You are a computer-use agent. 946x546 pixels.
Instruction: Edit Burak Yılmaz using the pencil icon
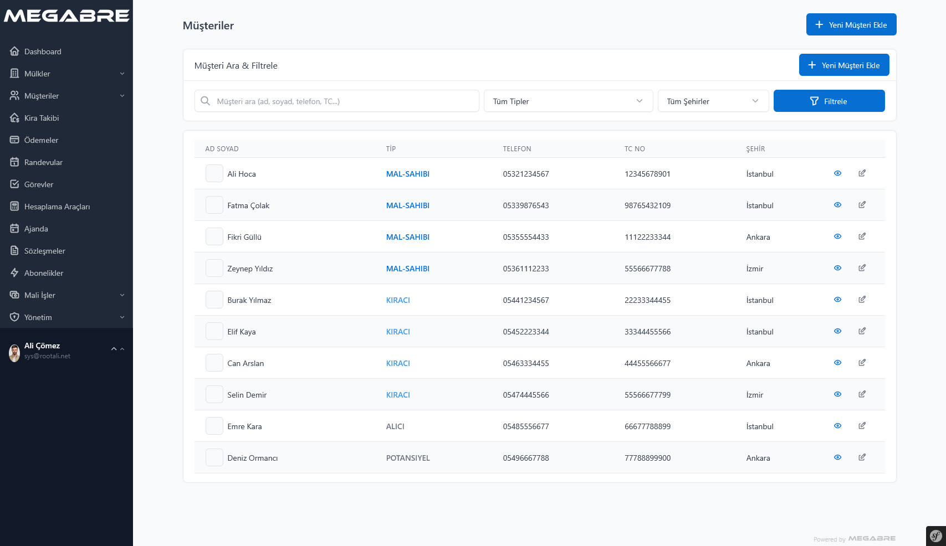pos(862,300)
